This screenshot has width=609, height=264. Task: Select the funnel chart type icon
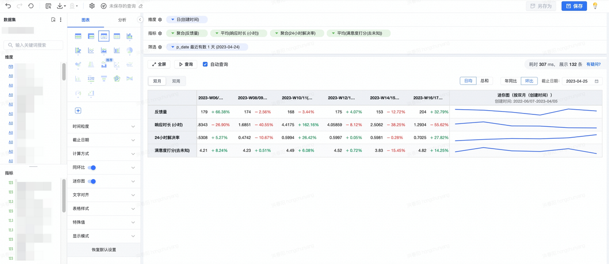pyautogui.click(x=104, y=79)
